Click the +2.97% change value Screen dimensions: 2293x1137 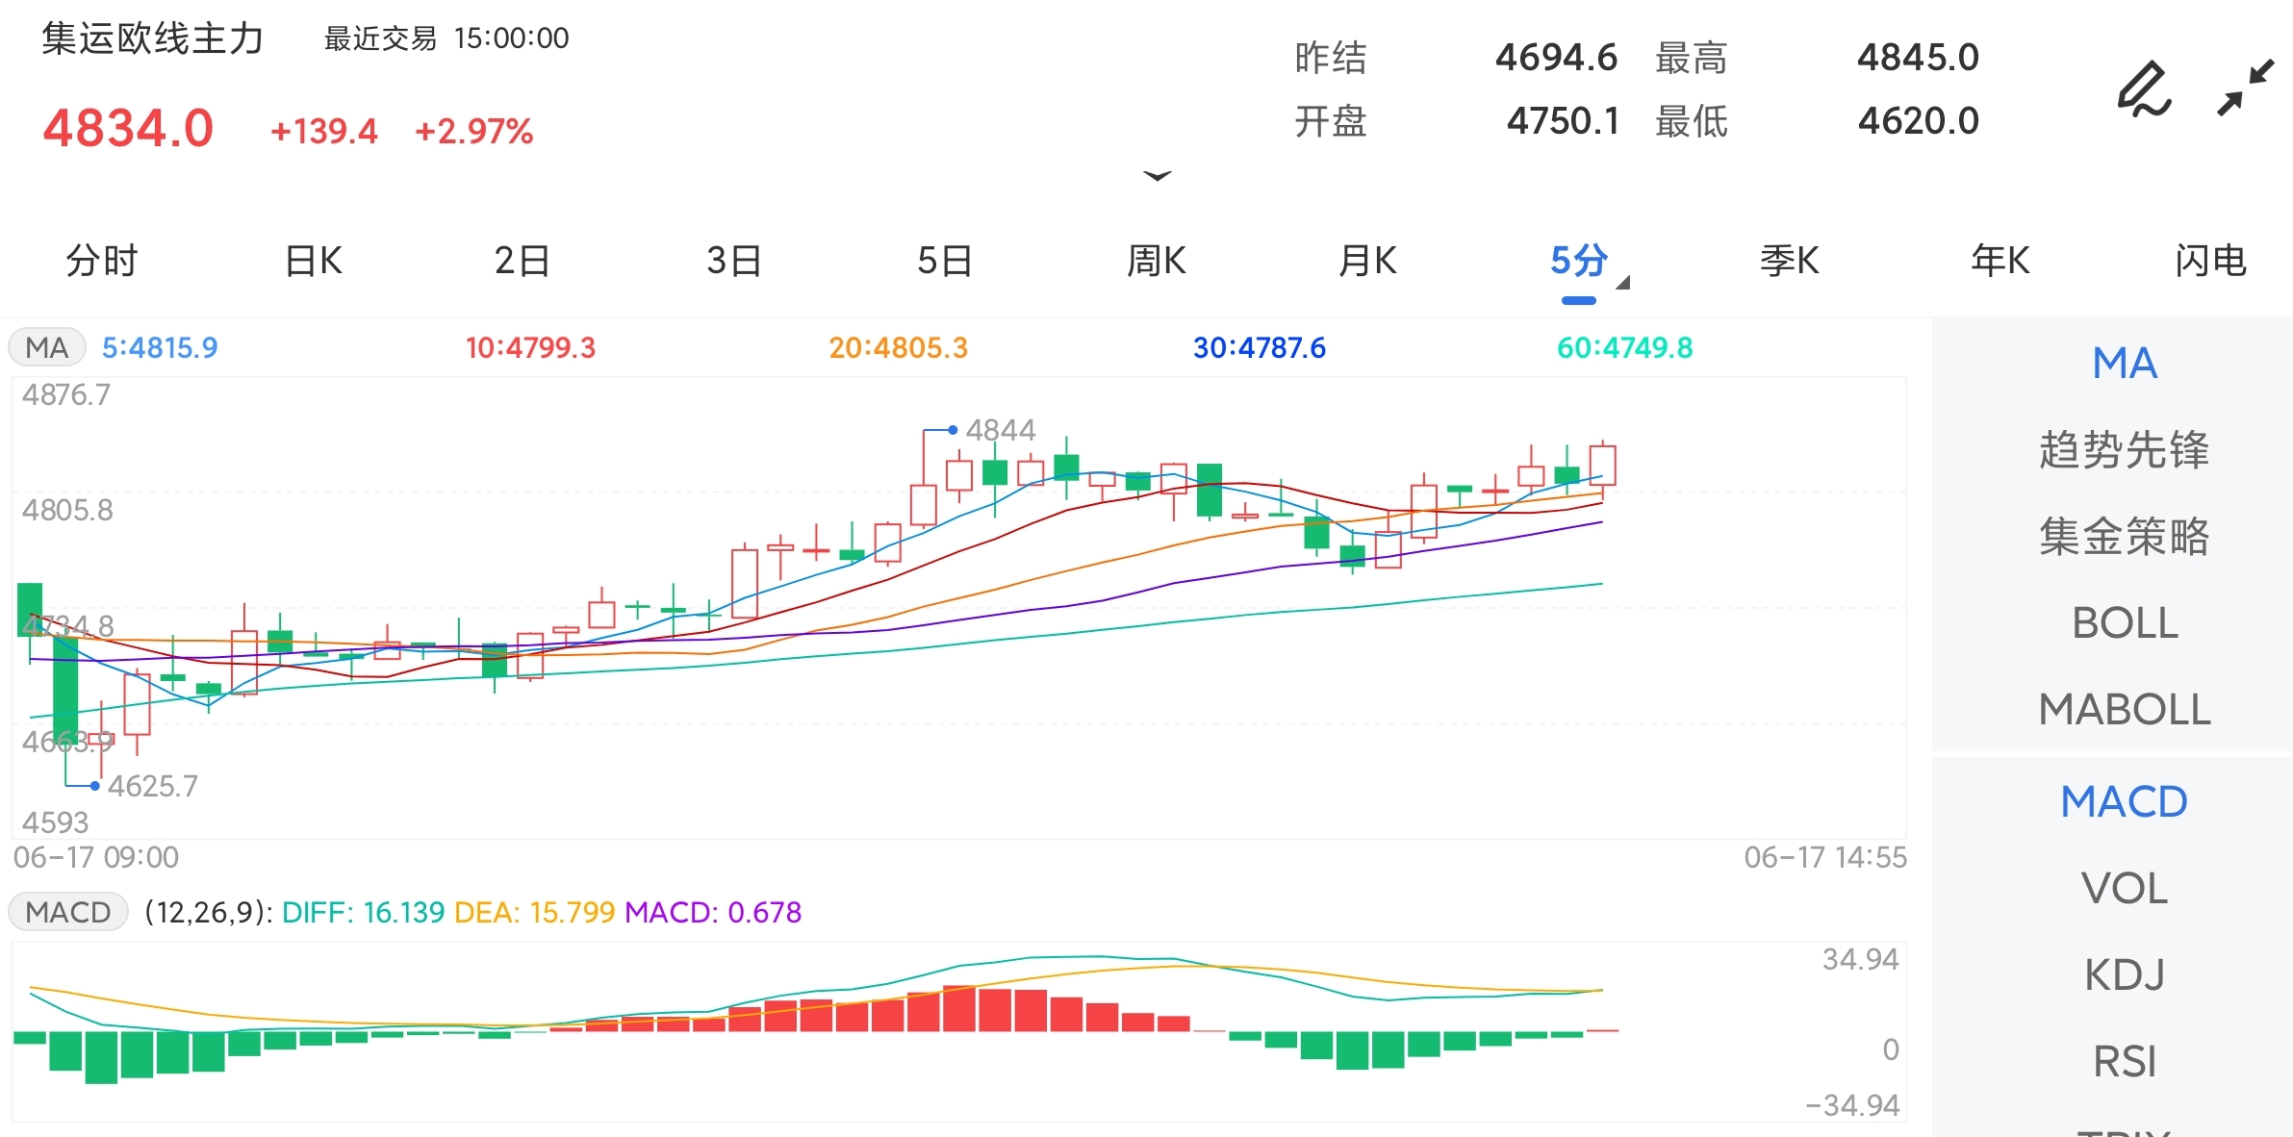point(473,131)
